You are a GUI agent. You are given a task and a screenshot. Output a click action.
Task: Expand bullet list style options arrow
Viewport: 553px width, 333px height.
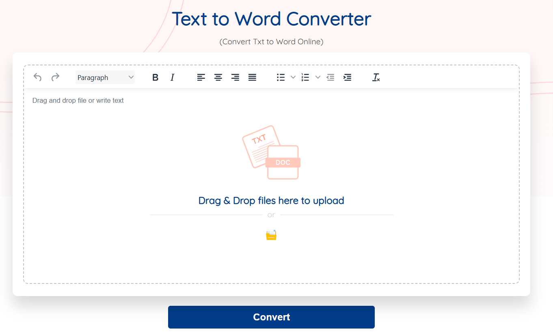tap(293, 77)
